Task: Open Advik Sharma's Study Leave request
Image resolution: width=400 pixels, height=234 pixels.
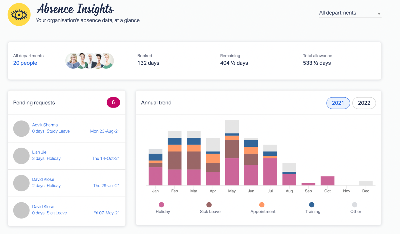Action: (67, 129)
